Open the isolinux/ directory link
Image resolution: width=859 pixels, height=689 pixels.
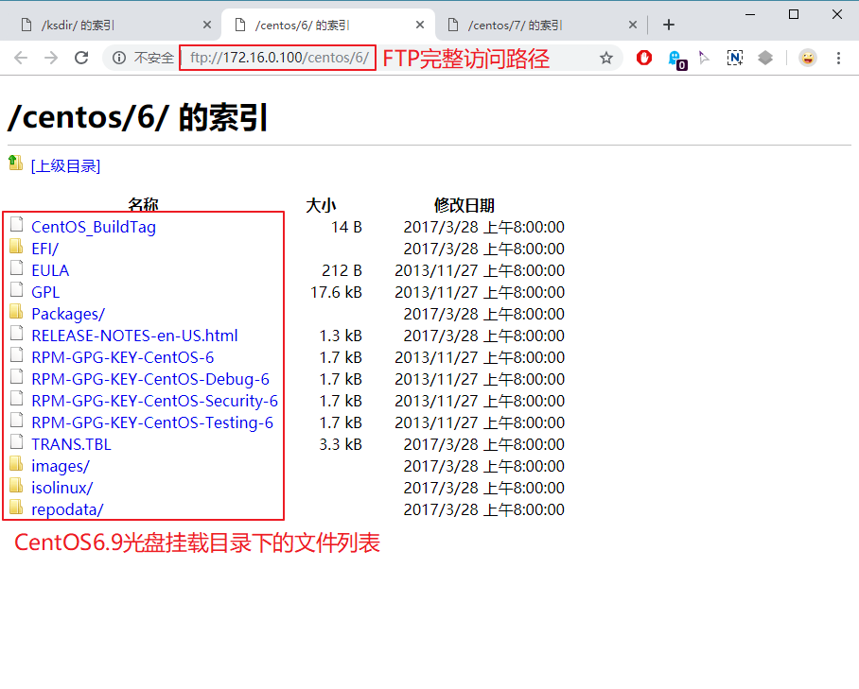point(62,488)
